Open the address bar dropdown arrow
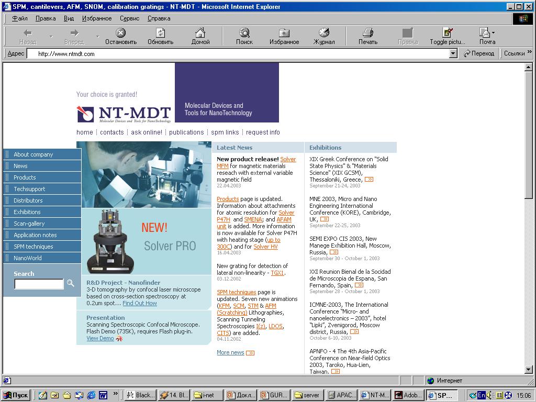Viewport: 536px width, 402px height. coord(453,53)
